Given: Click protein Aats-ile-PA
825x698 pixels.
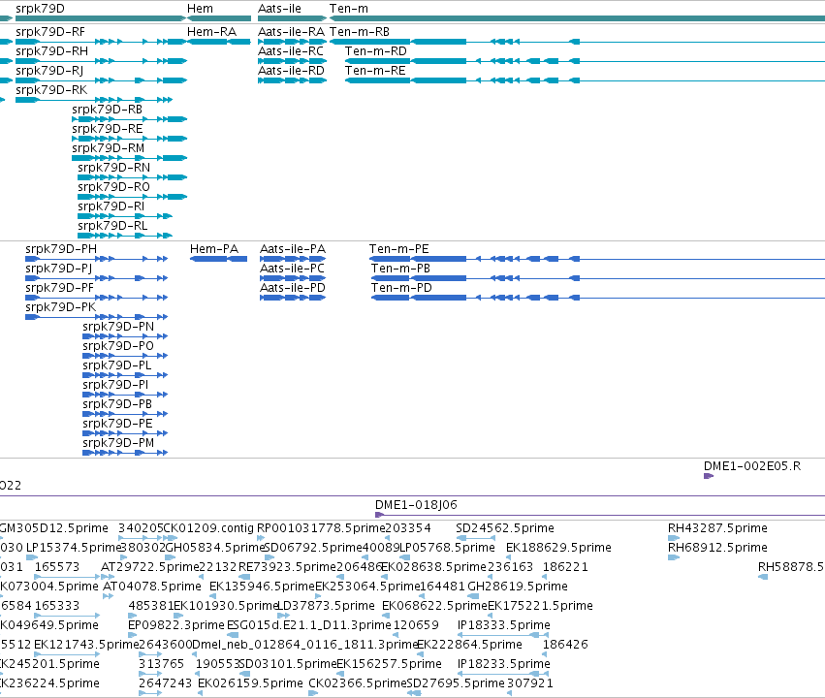Looking at the screenshot, I should point(293,249).
